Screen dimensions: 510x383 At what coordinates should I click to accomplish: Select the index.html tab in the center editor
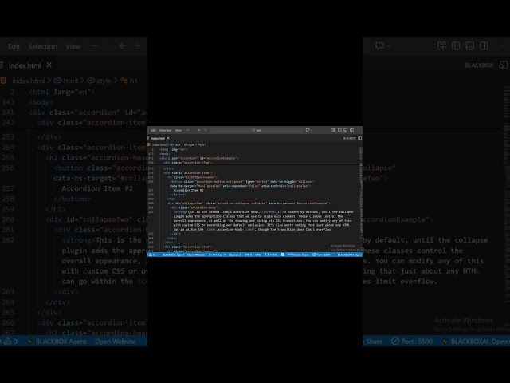click(x=158, y=138)
